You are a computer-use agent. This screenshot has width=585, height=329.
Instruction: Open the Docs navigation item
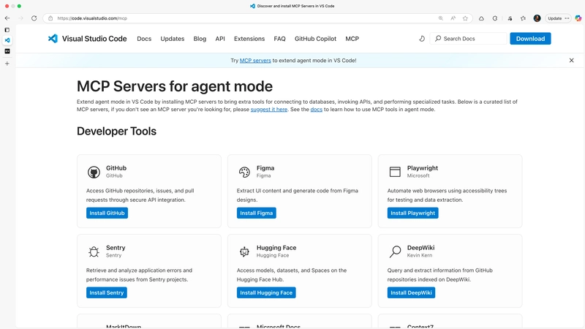click(x=144, y=39)
